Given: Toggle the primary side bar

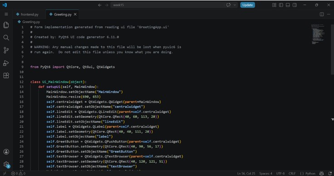Looking at the screenshot, I should [x=281, y=5].
